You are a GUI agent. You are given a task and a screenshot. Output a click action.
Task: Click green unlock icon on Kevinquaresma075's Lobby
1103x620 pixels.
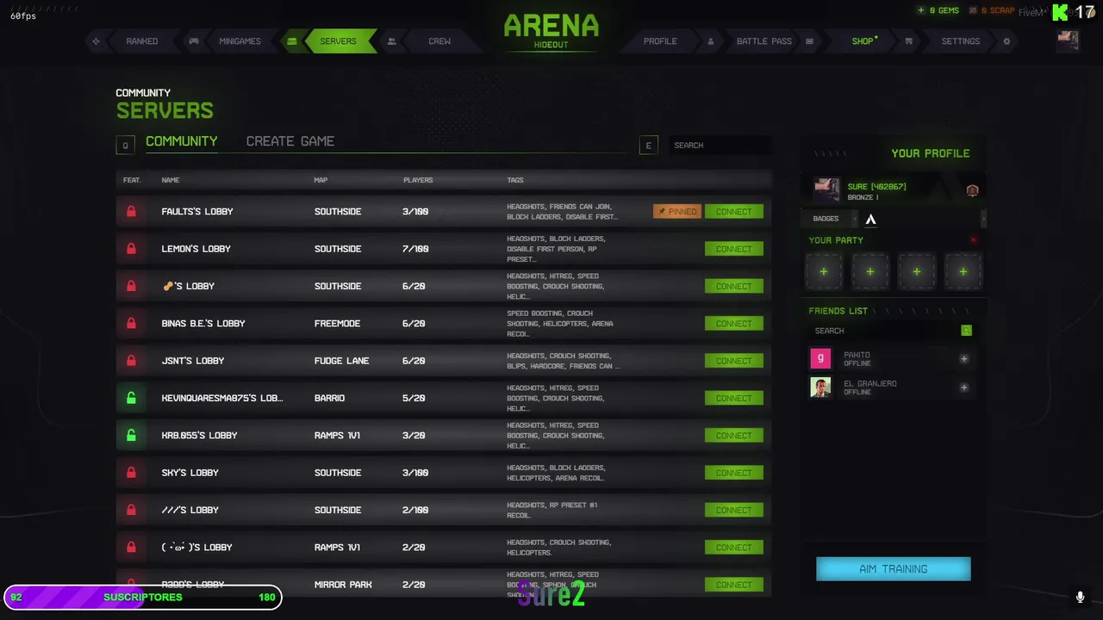pyautogui.click(x=131, y=398)
